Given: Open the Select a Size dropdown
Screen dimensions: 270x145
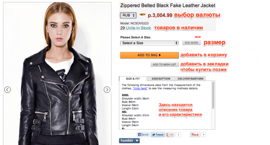Looking at the screenshot, I should 149,43.
